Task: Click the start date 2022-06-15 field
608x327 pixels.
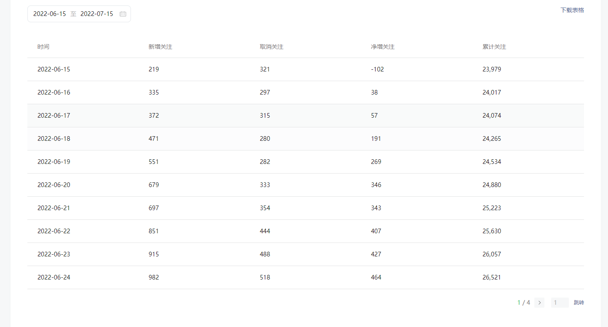Action: [x=50, y=14]
